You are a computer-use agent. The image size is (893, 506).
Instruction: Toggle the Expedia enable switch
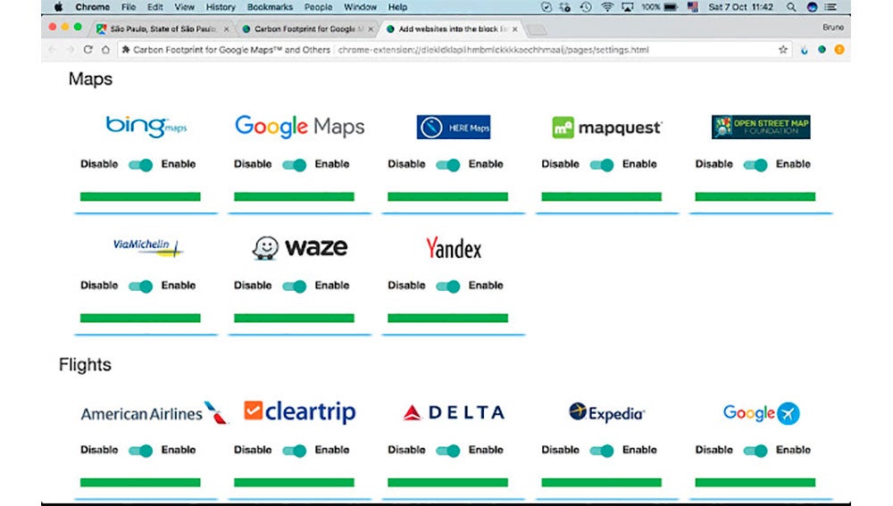pyautogui.click(x=602, y=451)
